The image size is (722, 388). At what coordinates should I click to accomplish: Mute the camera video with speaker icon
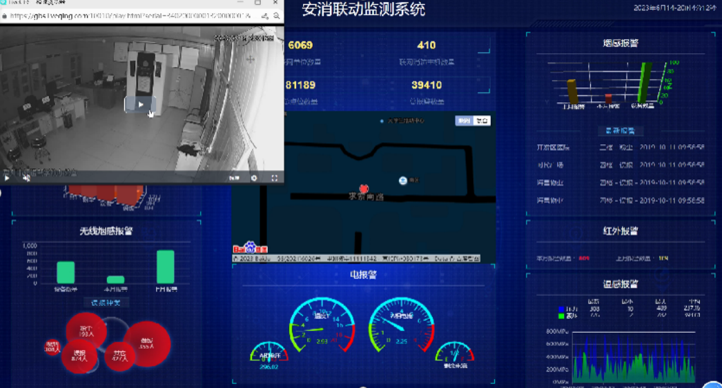pos(26,178)
